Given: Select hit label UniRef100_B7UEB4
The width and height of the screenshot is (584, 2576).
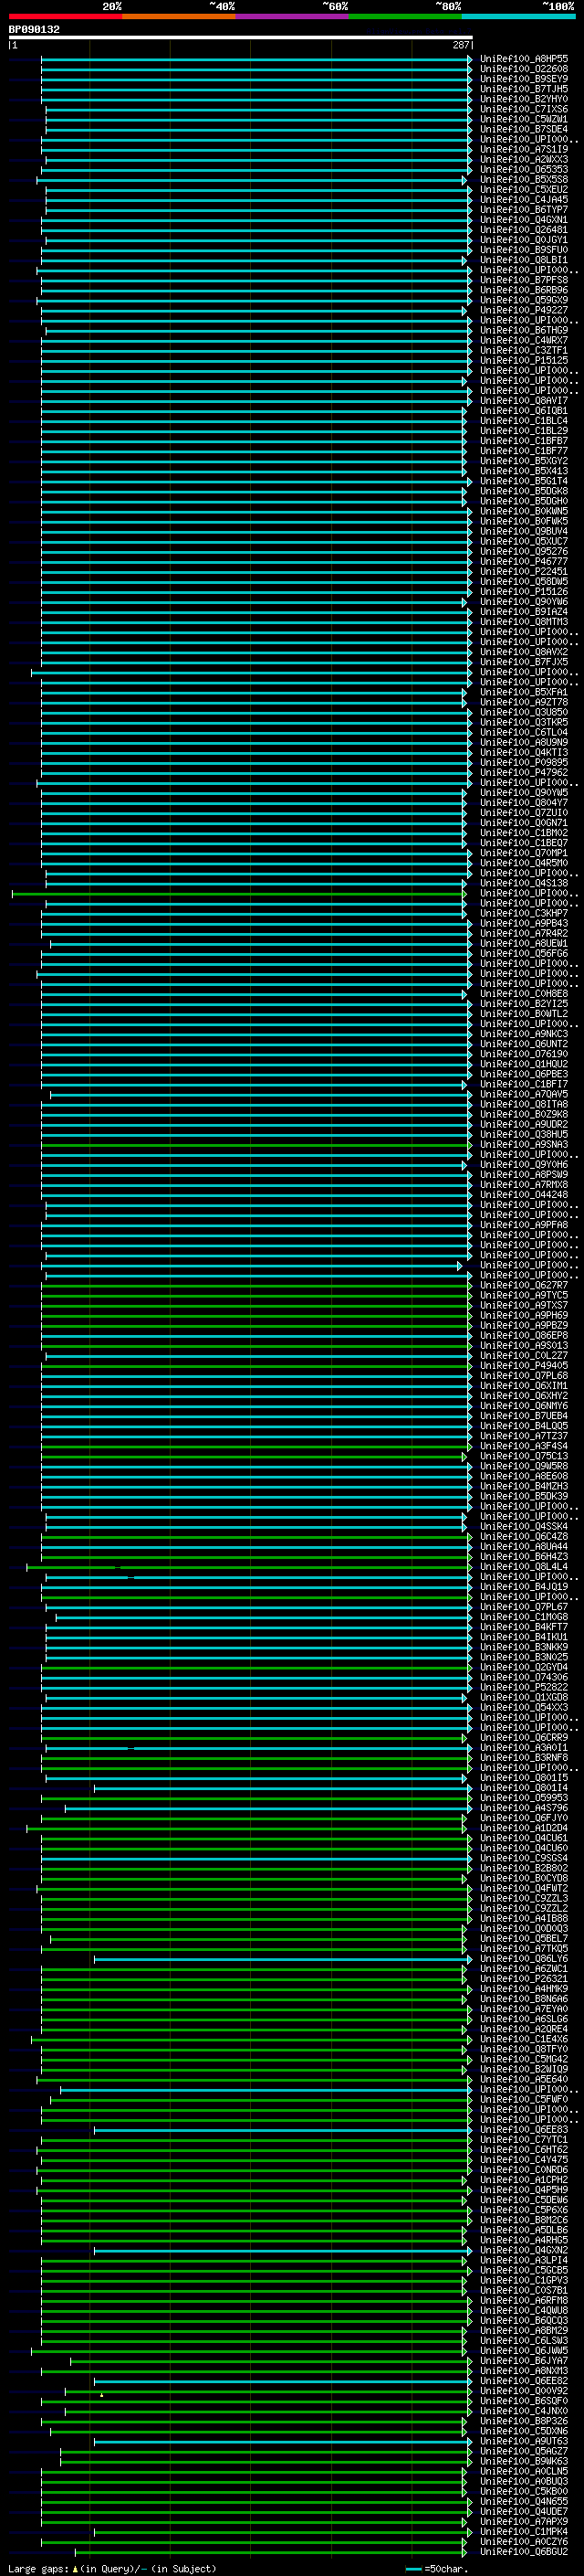Looking at the screenshot, I should click(524, 1416).
